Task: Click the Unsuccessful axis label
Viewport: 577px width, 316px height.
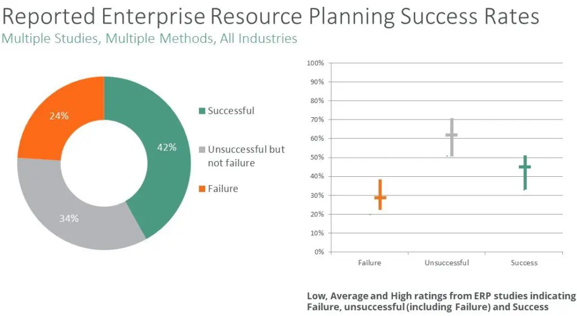Action: click(447, 262)
